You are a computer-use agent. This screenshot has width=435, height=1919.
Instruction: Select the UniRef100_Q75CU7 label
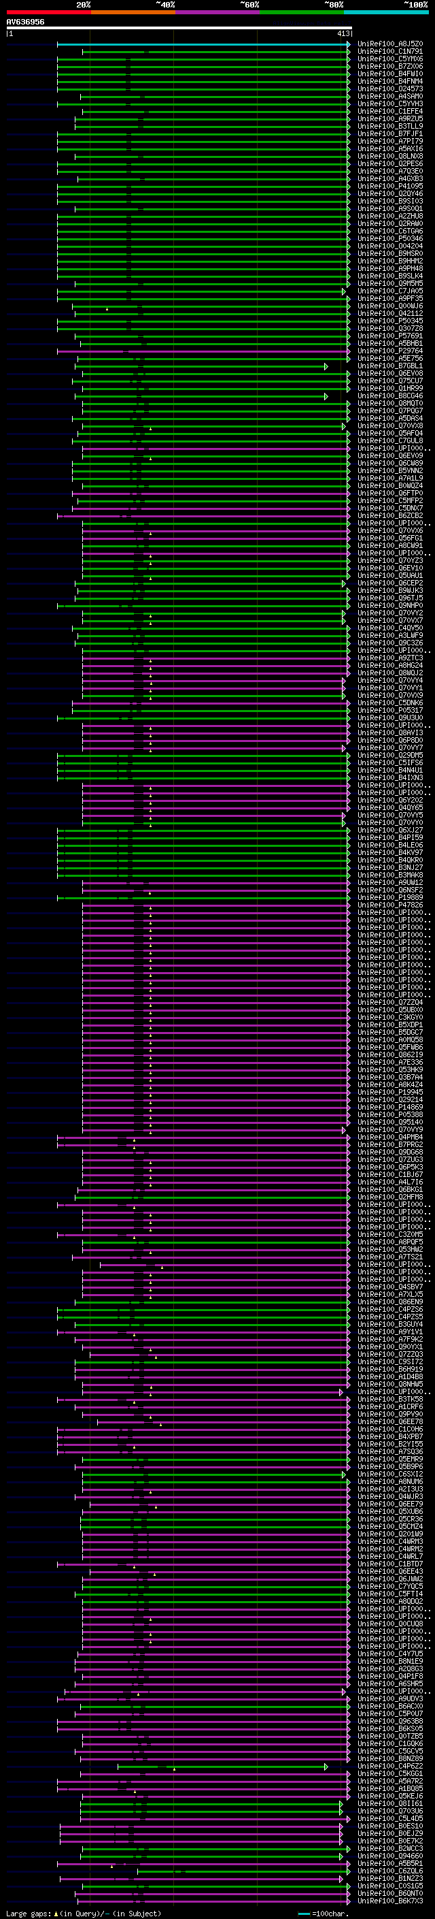pos(389,381)
